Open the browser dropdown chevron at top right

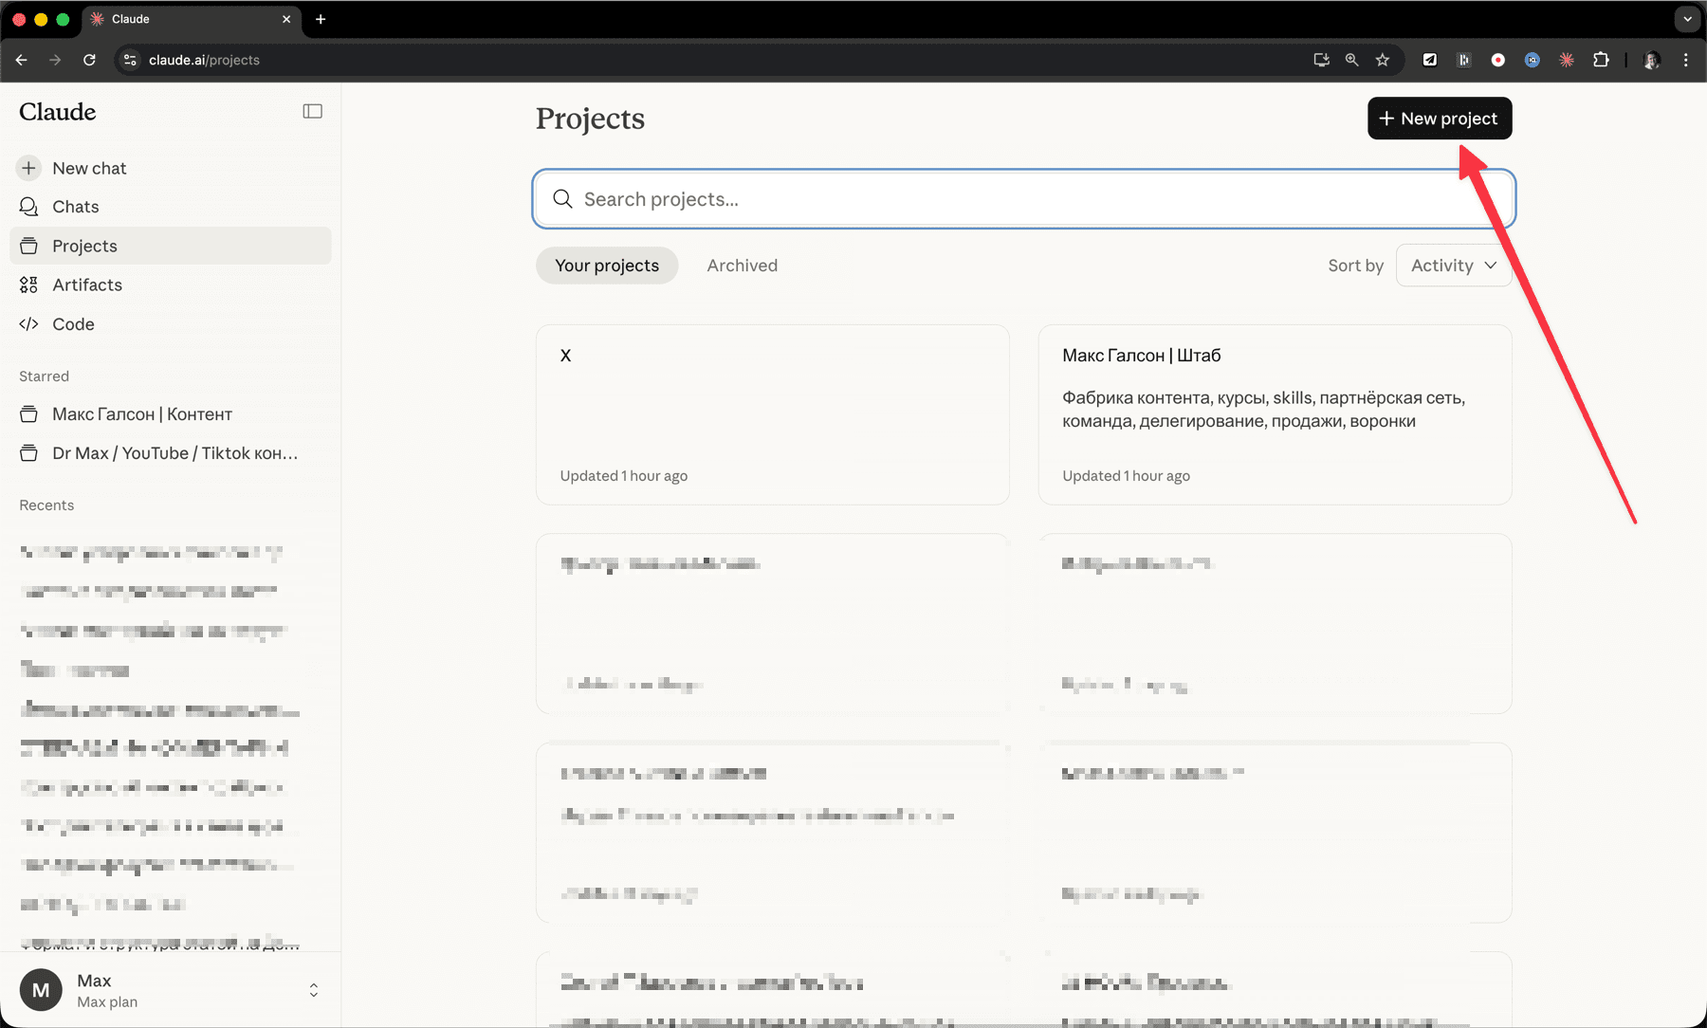[x=1685, y=19]
